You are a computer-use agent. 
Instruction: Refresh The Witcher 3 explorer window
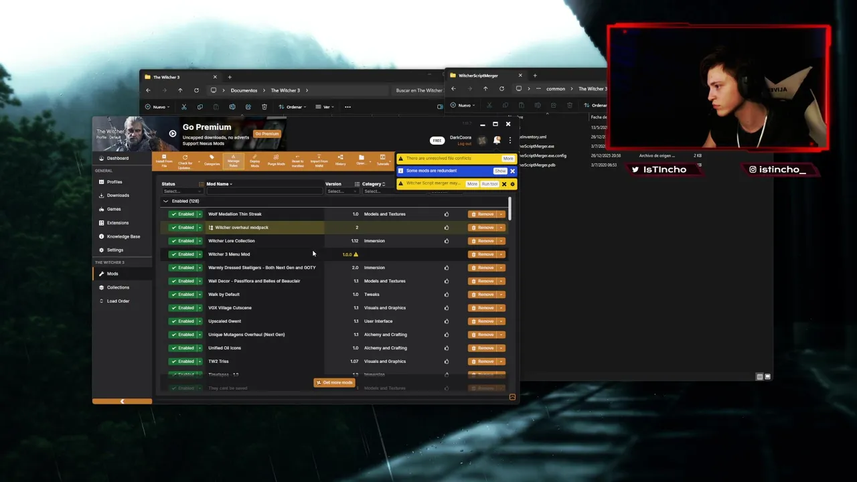click(196, 90)
